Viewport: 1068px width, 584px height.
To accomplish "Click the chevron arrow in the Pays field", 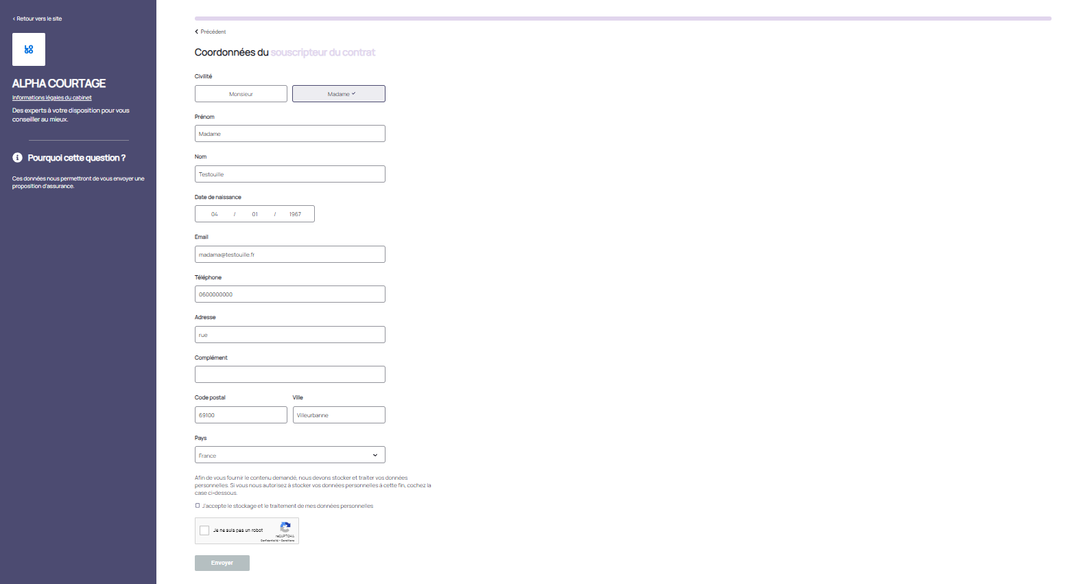I will 375,455.
